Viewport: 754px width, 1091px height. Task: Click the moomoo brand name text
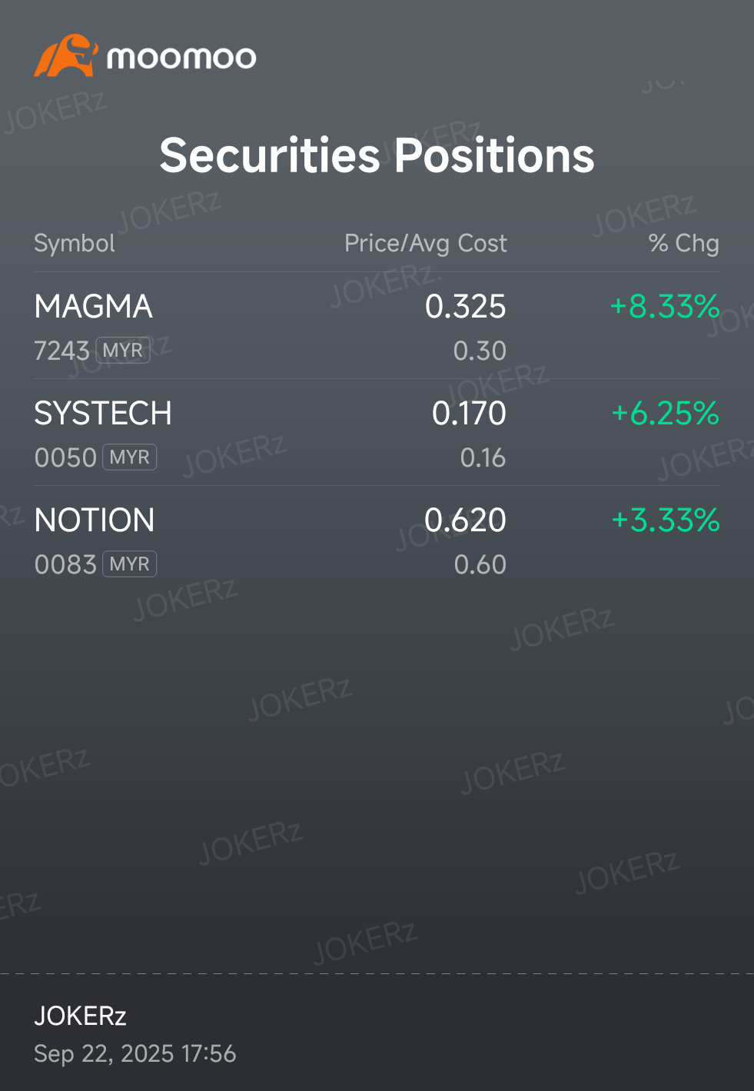(181, 58)
